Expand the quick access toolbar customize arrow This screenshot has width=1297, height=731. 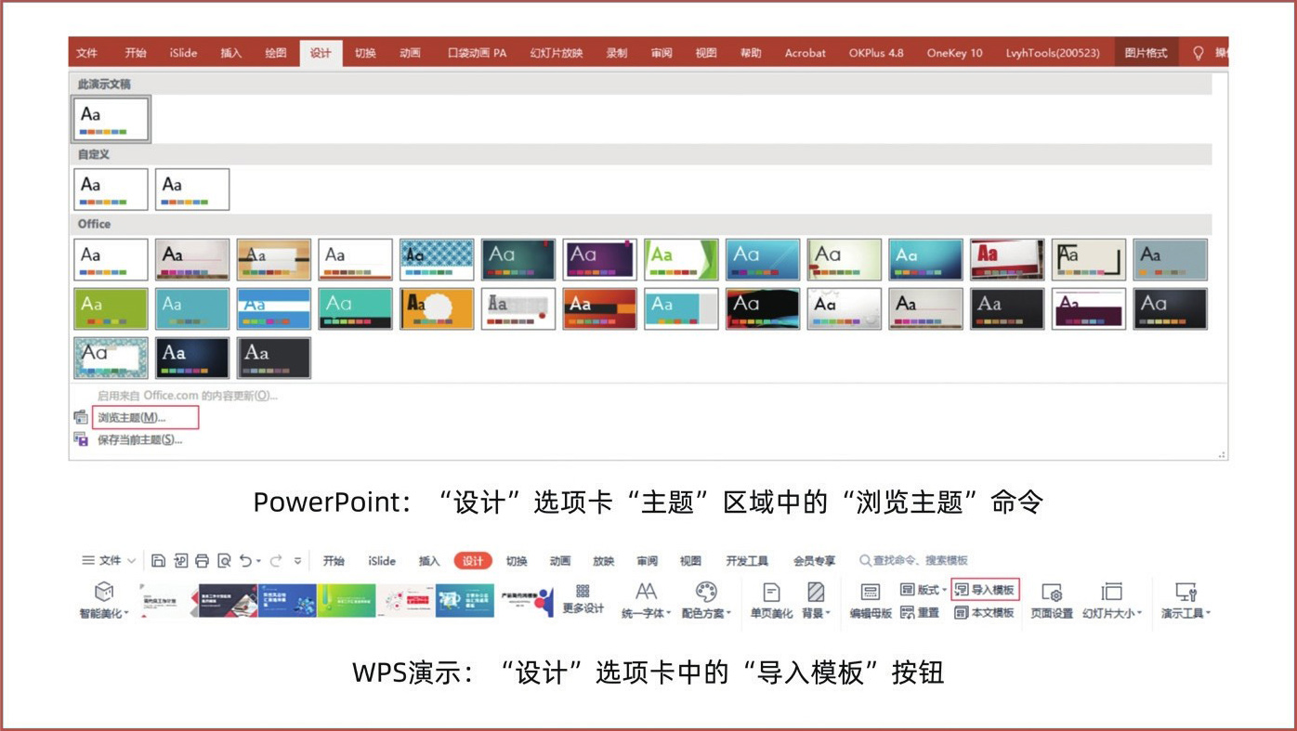point(297,561)
